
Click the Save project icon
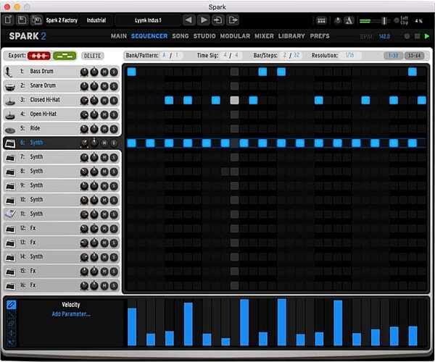click(x=22, y=20)
